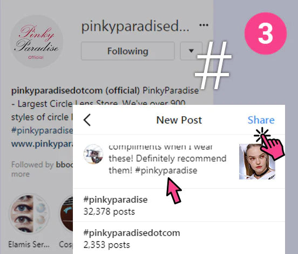The height and width of the screenshot is (254, 298).
Task: Open the #pinkyparadise hashtag link in bio
Action: pyautogui.click(x=42, y=131)
